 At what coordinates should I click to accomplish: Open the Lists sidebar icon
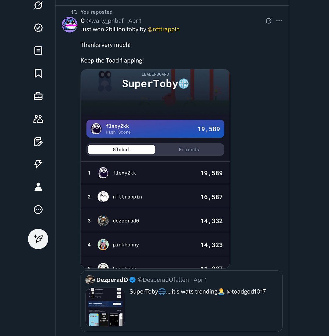[38, 51]
